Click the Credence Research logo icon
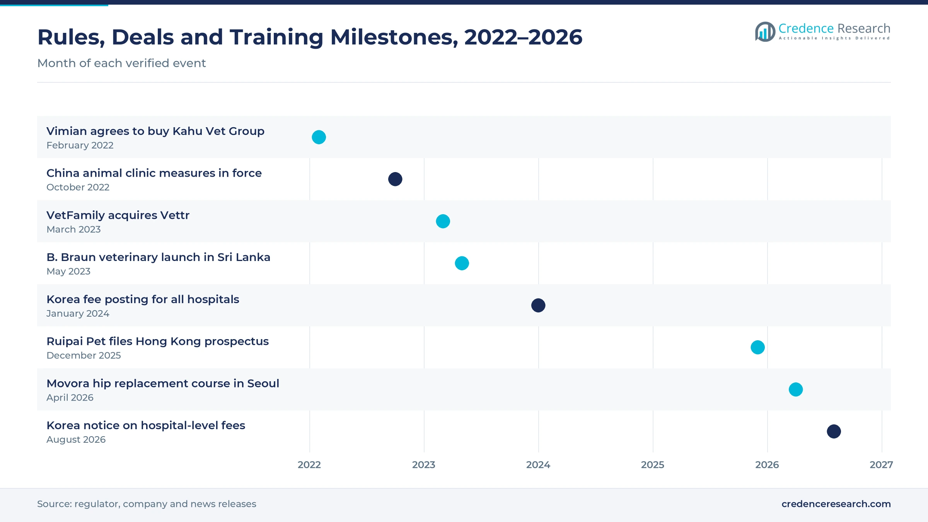Screen dimensions: 928x522 coord(765,31)
